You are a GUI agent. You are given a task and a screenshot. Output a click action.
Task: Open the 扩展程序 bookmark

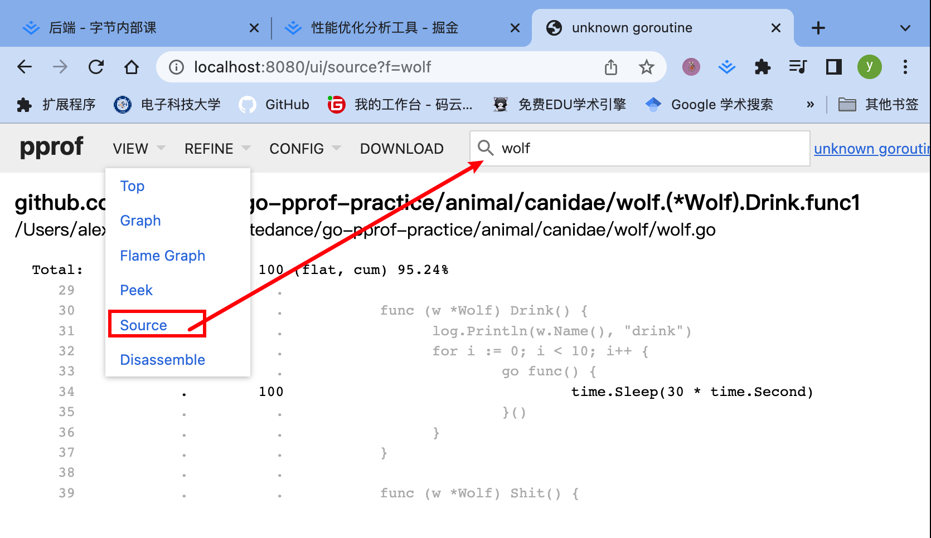[56, 105]
